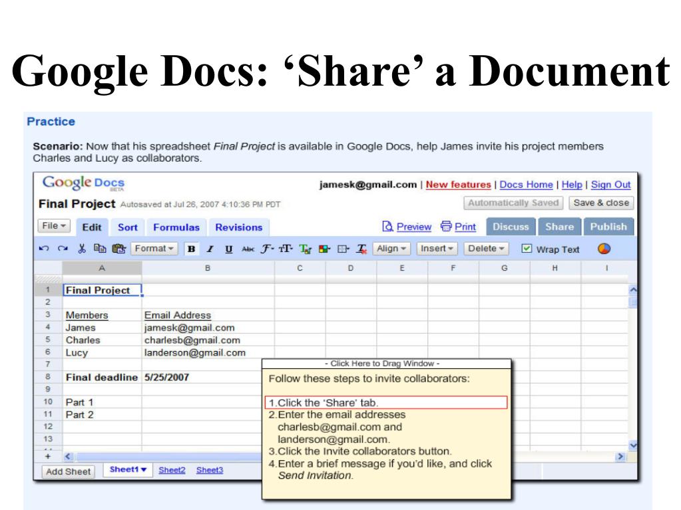Viewport: 681px width, 510px height.
Task: Click the horizontal scrollbar right arrow
Action: 620,456
